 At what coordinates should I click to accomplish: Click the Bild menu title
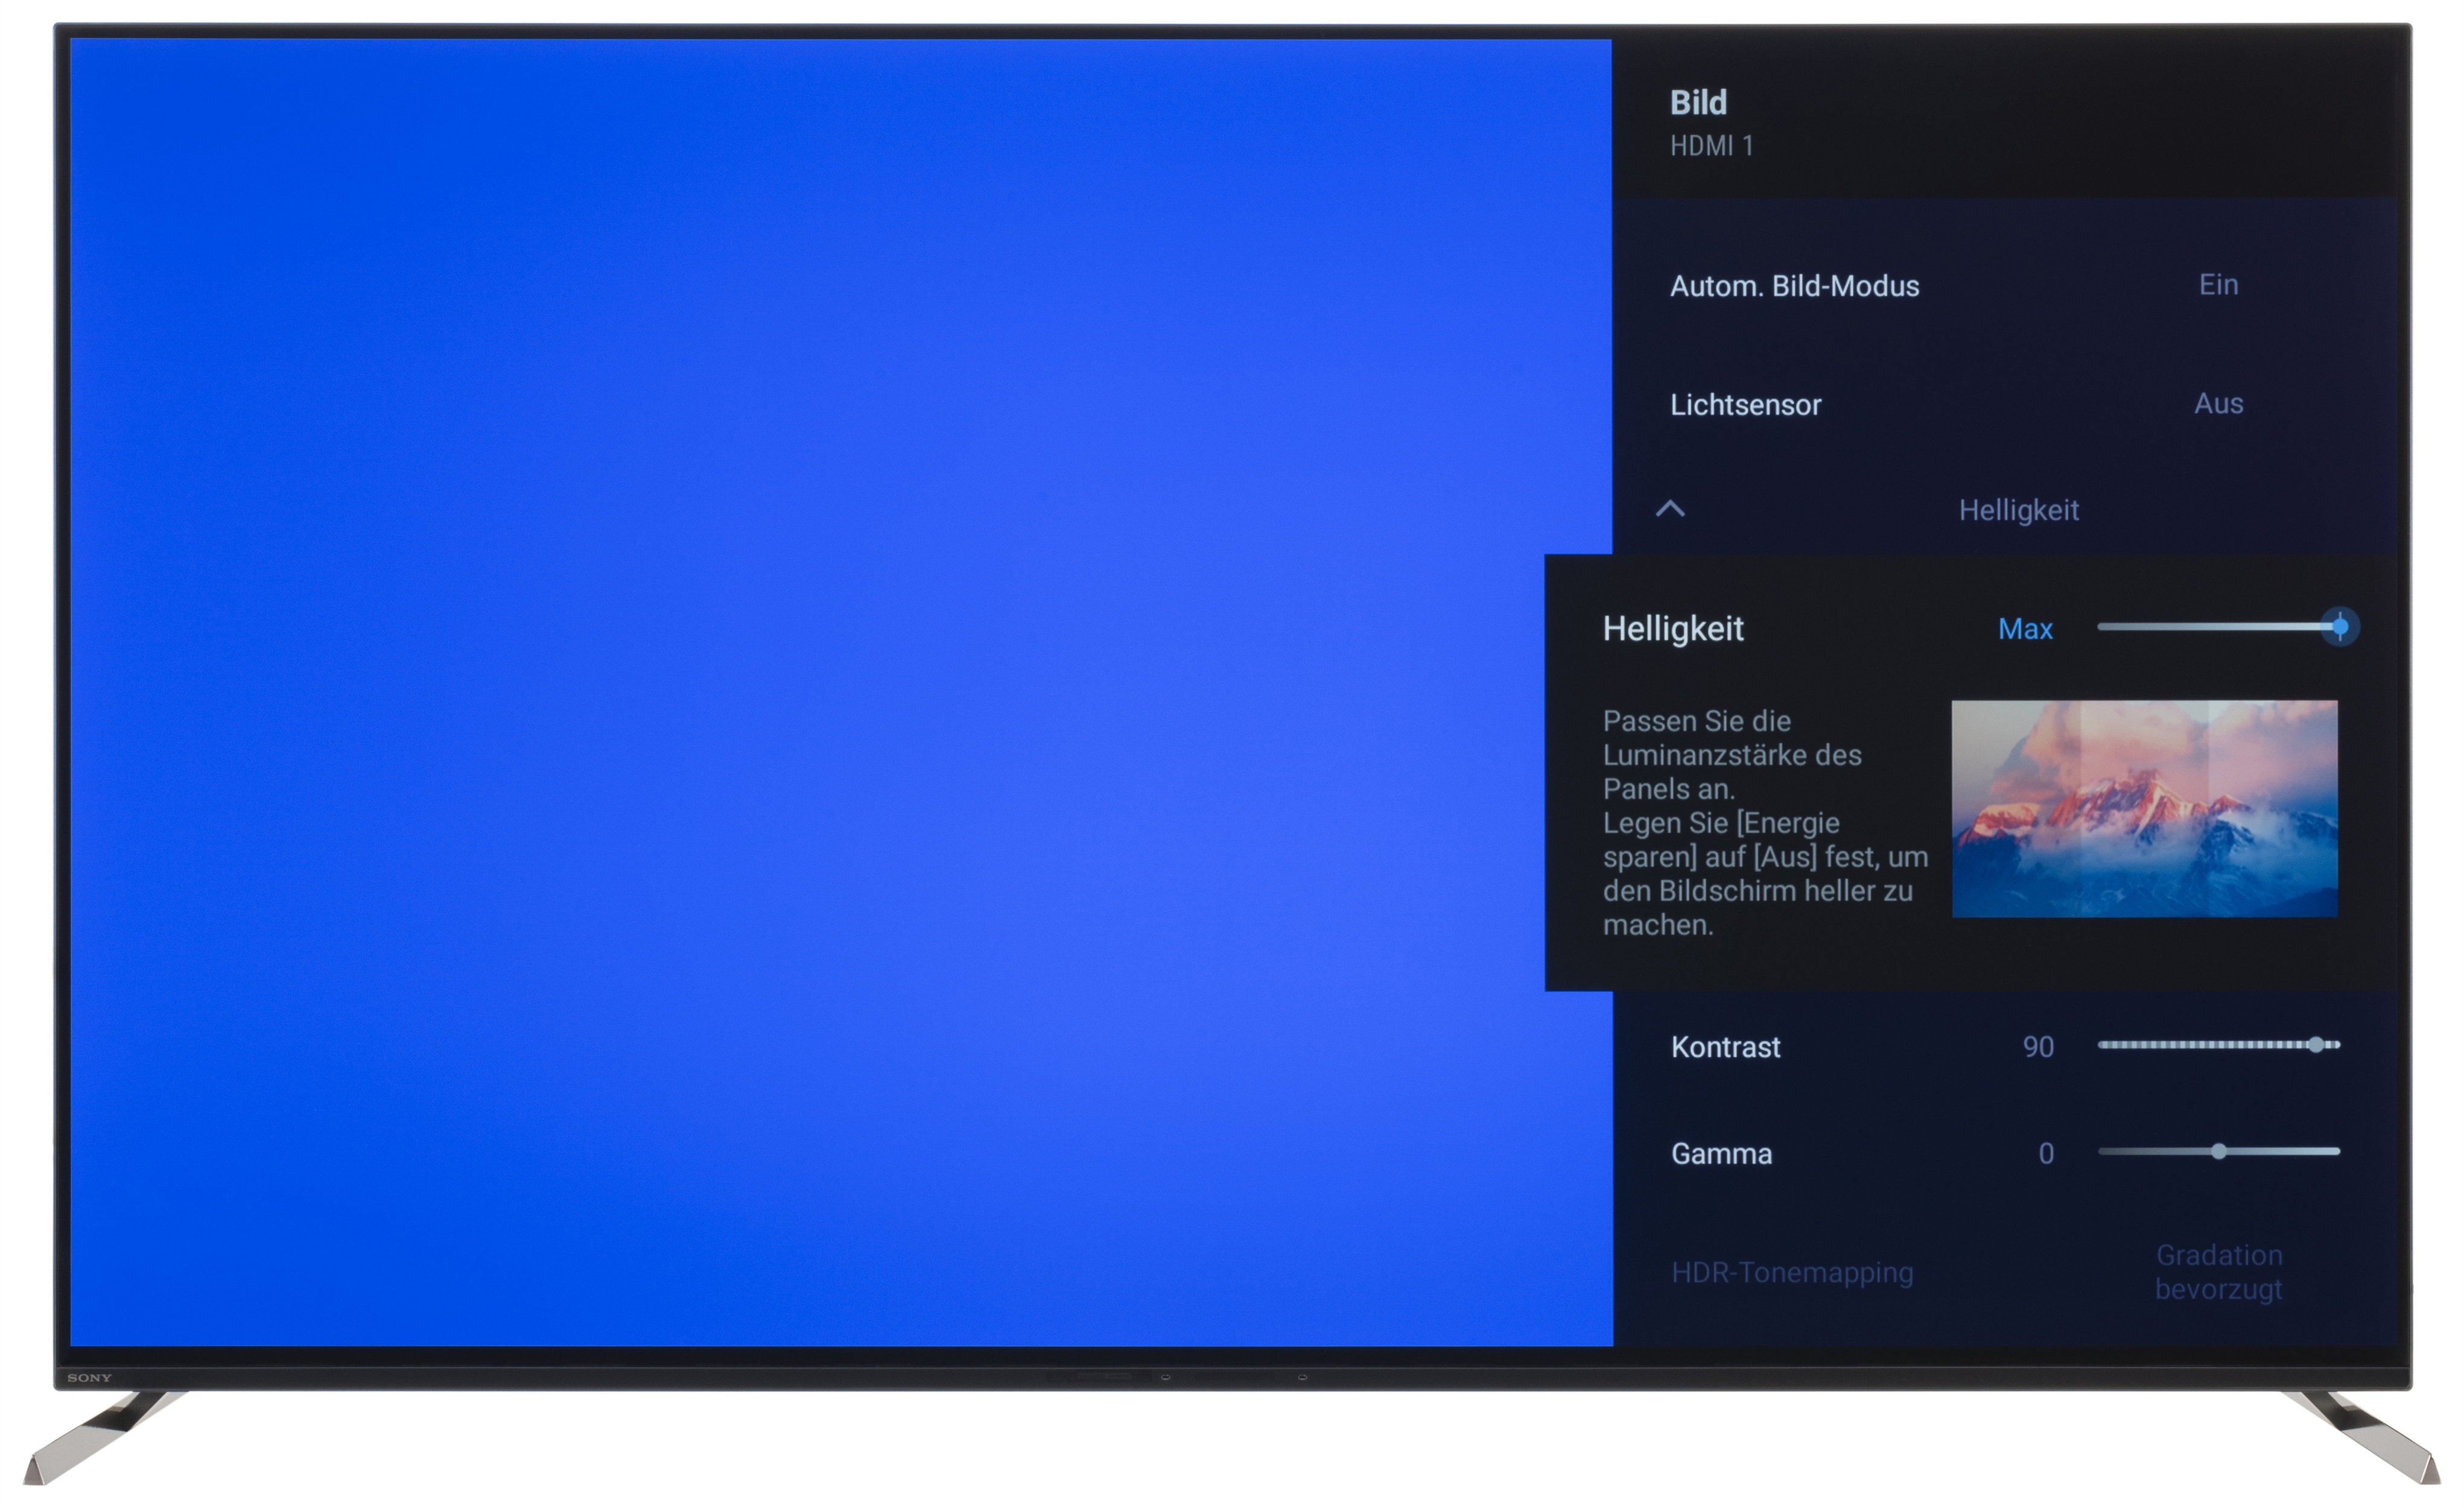pos(1698,103)
